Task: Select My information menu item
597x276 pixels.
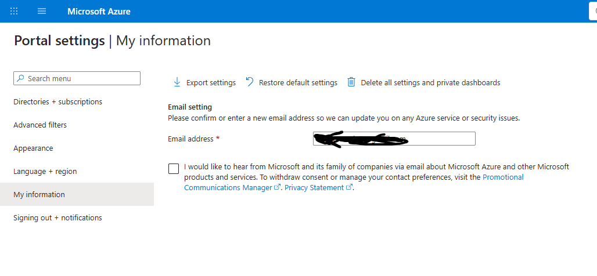Action: tap(77, 194)
